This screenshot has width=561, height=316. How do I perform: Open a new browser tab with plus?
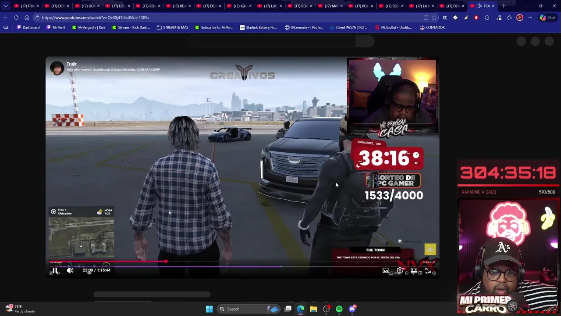(504, 6)
